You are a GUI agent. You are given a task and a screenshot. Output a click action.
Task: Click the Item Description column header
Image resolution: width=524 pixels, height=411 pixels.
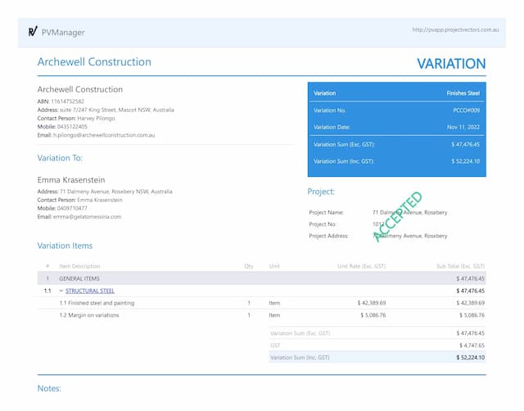(x=79, y=266)
